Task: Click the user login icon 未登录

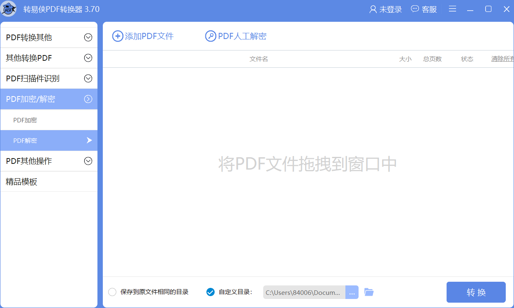Action: coord(373,9)
